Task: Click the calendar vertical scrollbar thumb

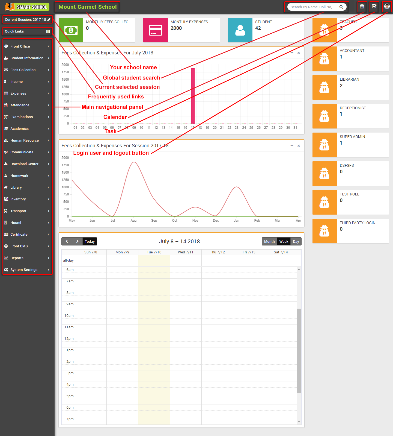Action: (x=299, y=351)
